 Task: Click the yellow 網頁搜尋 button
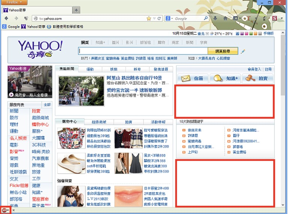click(x=223, y=51)
